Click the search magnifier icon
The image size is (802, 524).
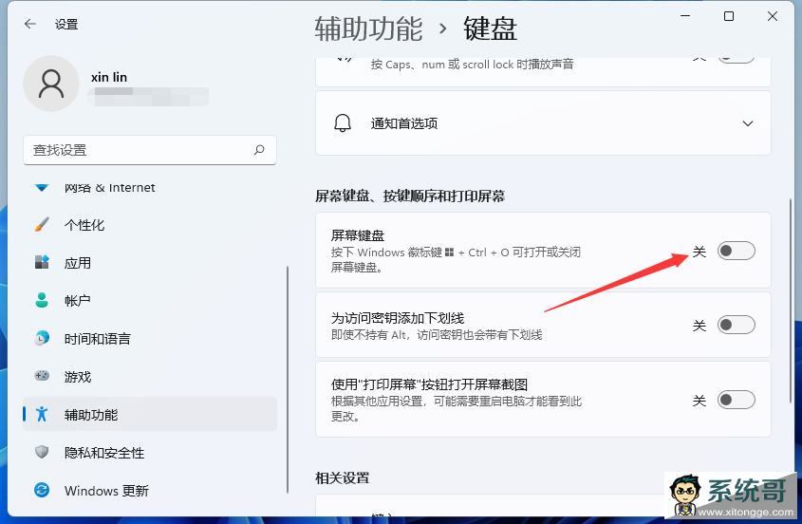pyautogui.click(x=259, y=150)
